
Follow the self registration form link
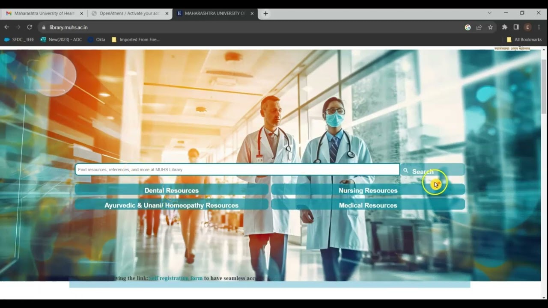[176, 278]
